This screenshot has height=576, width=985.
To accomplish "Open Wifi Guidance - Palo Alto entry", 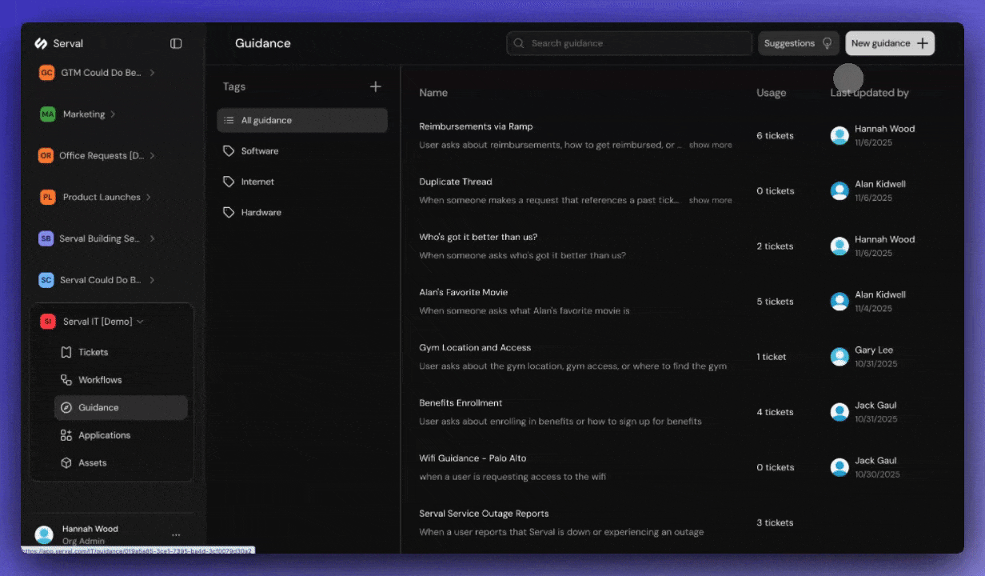I will 473,458.
